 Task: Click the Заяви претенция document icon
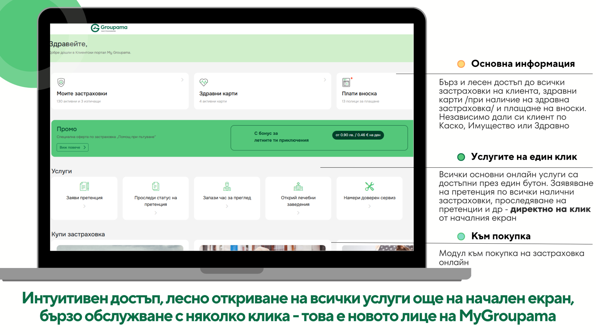[x=84, y=186]
